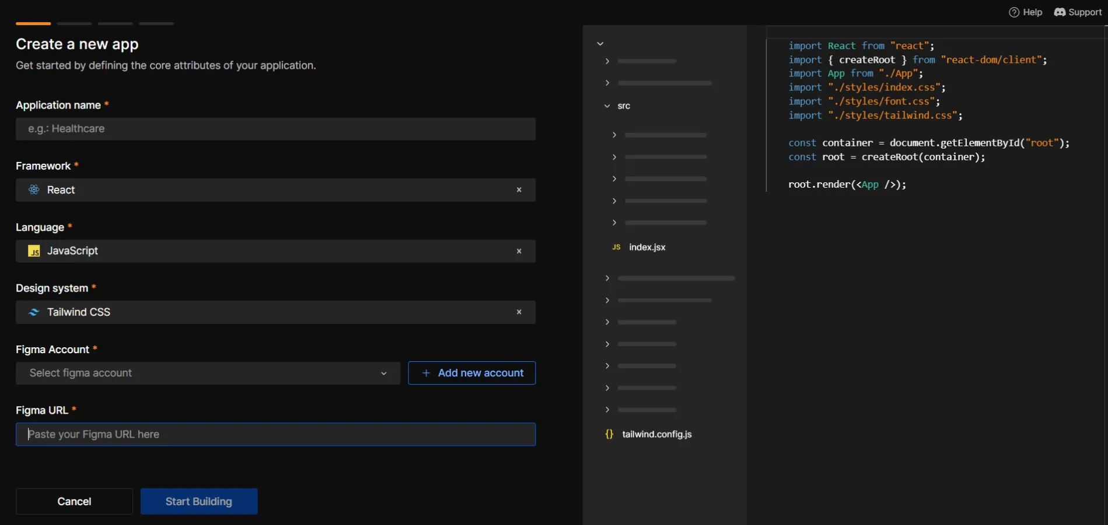This screenshot has height=525, width=1108.
Task: Click the Tailwind CSS logo icon
Action: click(34, 312)
